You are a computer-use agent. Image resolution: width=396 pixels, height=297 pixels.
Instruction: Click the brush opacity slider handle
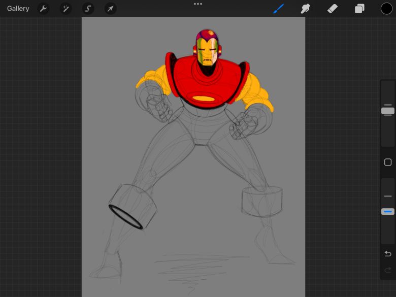388,211
